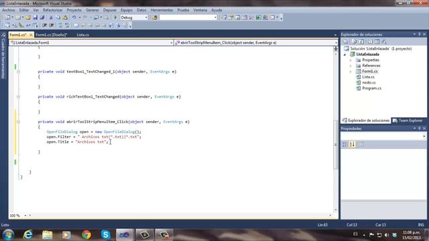Click the New Project toolbar icon
429x241 pixels.
click(x=7, y=17)
